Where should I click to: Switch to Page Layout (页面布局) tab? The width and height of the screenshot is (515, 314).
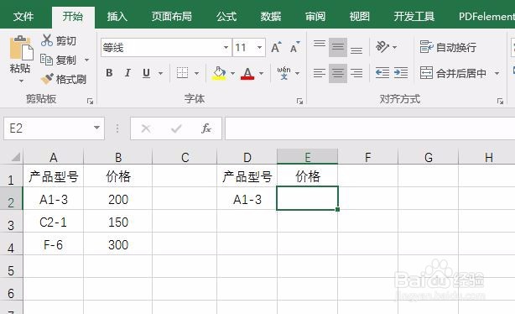[171, 16]
